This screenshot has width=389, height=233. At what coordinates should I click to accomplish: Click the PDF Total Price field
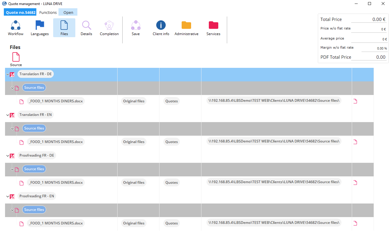point(369,57)
